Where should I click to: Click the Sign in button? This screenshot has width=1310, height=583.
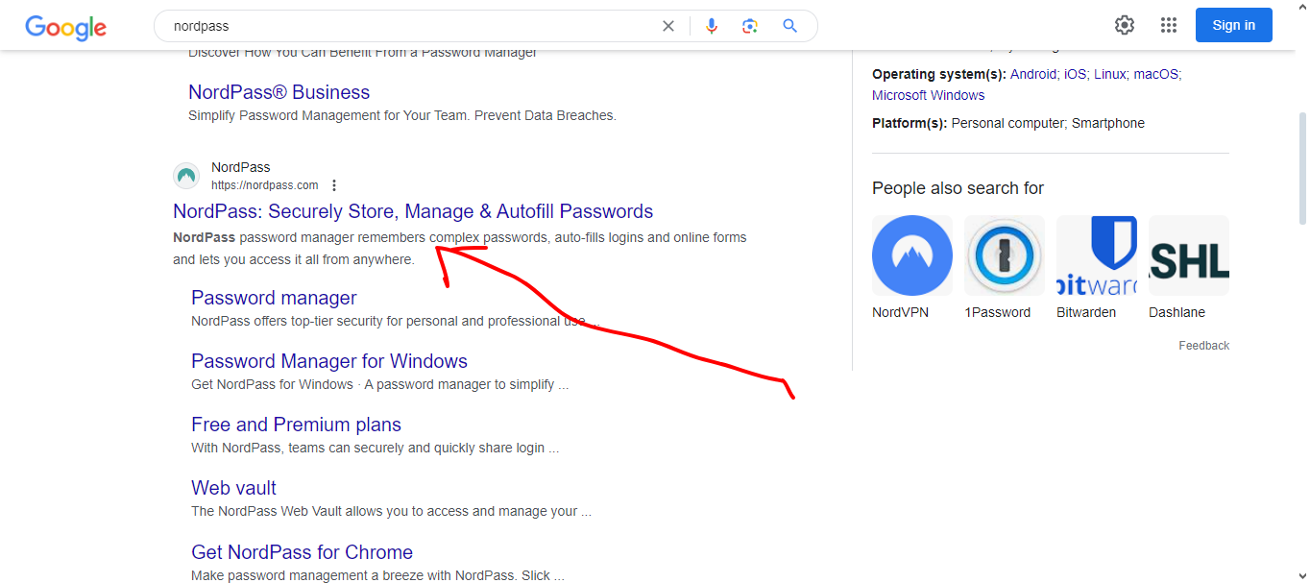click(x=1233, y=25)
